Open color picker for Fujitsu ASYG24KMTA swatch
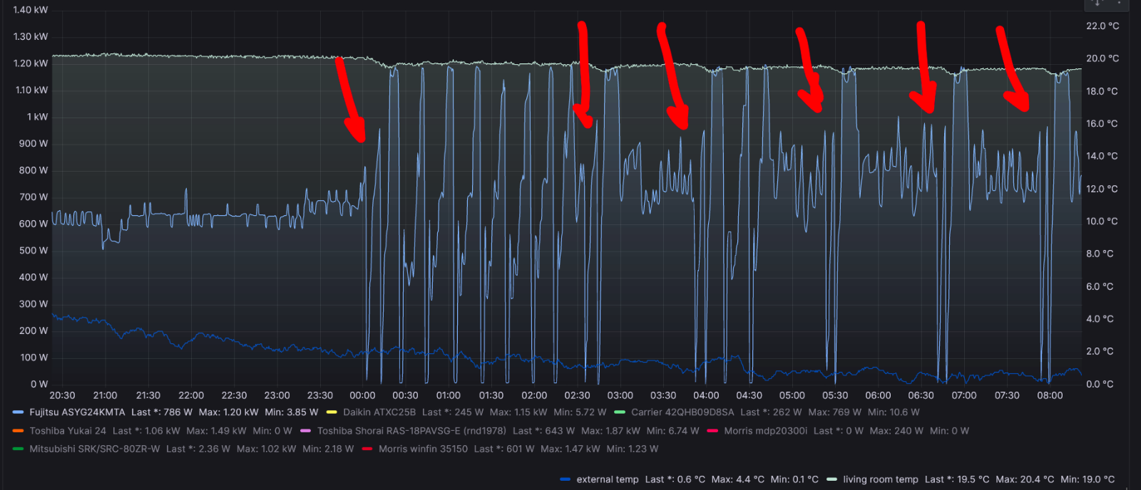Image resolution: width=1141 pixels, height=490 pixels. click(x=19, y=412)
